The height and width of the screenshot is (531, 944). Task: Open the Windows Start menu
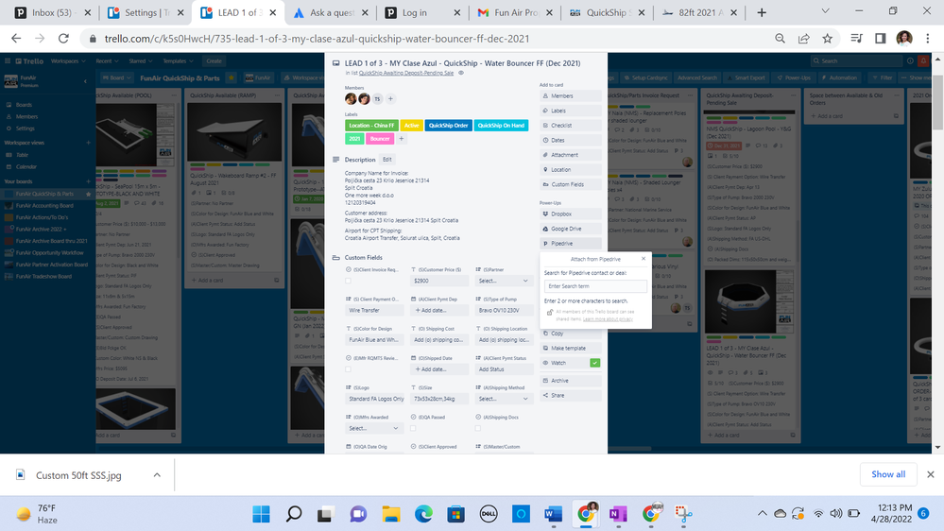262,514
